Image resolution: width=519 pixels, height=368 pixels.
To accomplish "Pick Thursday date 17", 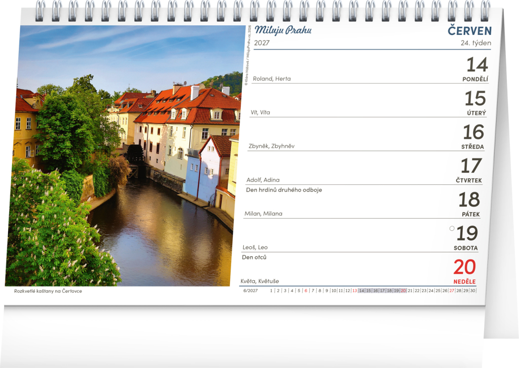I will pyautogui.click(x=471, y=166).
